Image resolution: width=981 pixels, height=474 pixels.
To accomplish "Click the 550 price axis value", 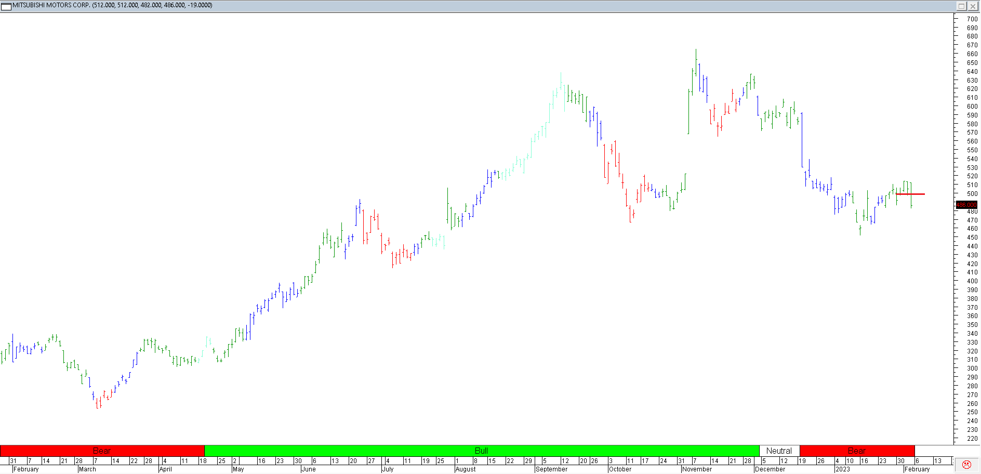I will pyautogui.click(x=972, y=150).
